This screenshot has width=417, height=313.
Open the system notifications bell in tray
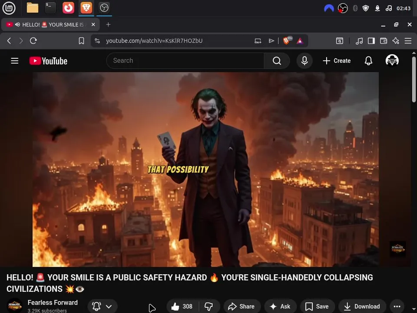coord(377,9)
